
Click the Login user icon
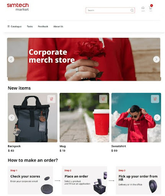coord(143,8)
